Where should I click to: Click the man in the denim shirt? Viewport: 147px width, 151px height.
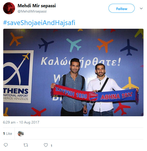(73, 87)
